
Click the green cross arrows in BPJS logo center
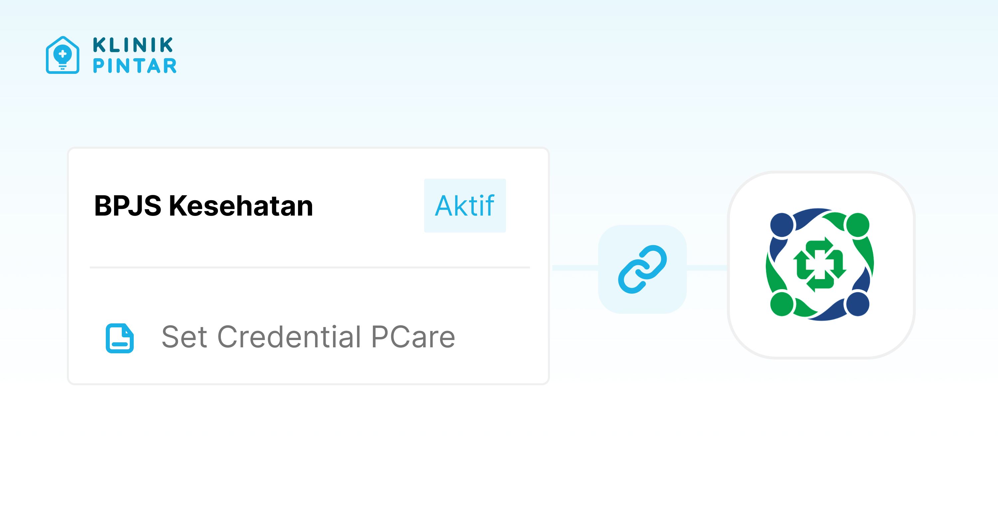[819, 264]
